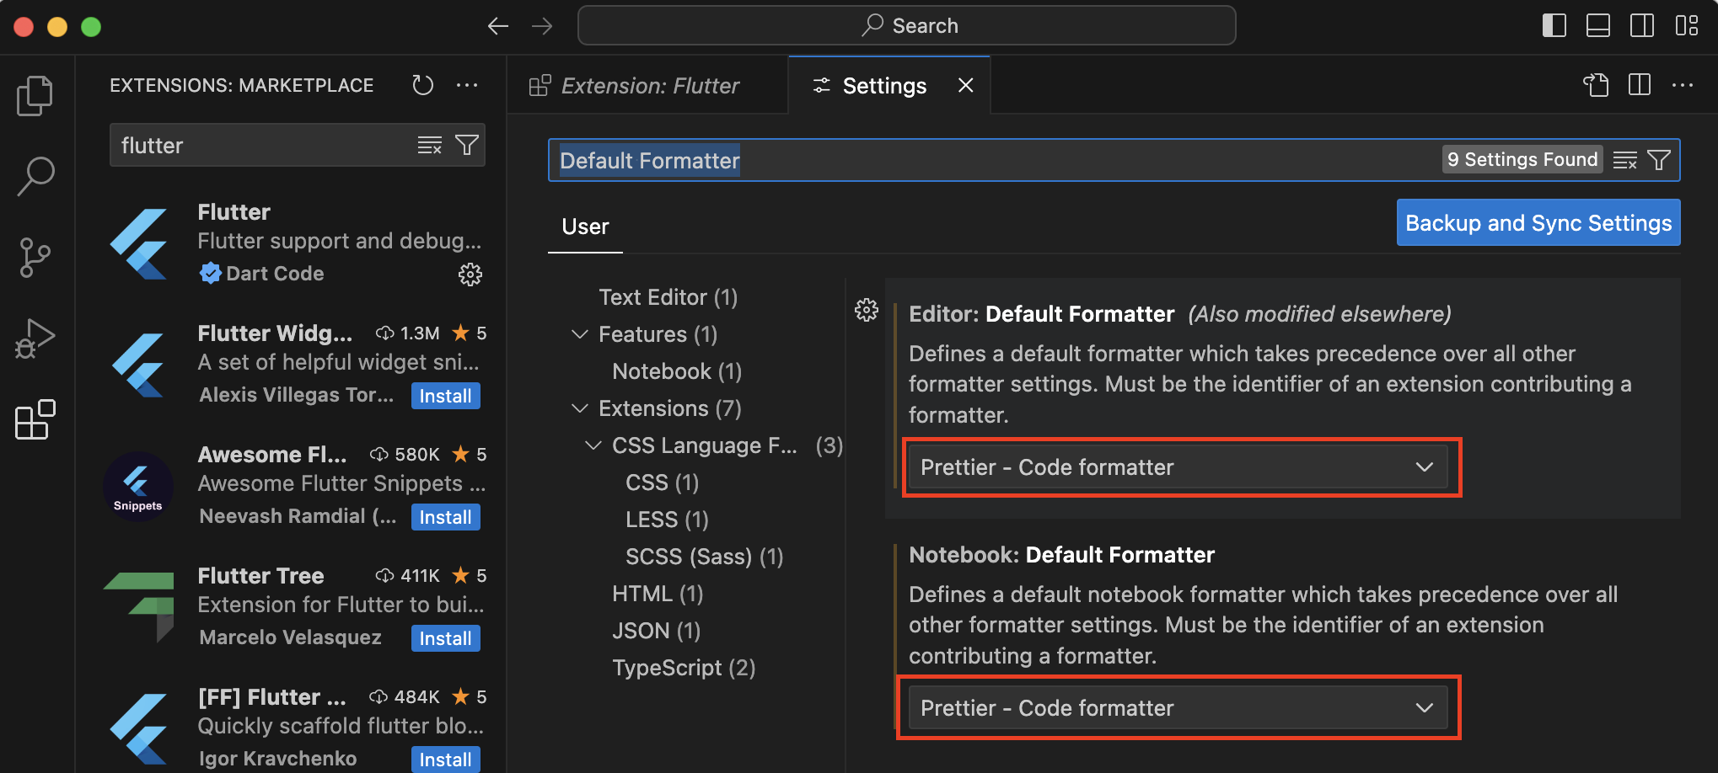Select the User settings scope tab
The image size is (1718, 773).
pyautogui.click(x=585, y=227)
